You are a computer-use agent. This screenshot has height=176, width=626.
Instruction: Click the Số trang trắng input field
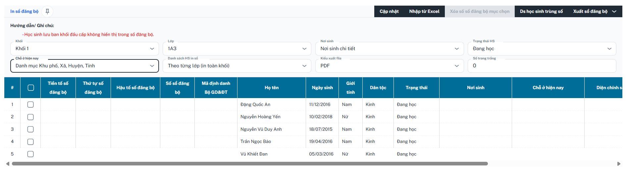pos(542,66)
